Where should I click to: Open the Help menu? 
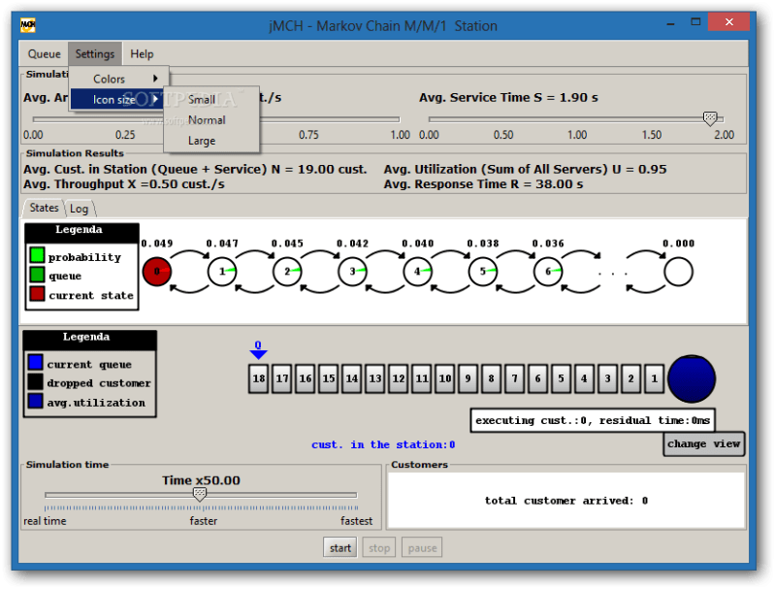point(142,54)
